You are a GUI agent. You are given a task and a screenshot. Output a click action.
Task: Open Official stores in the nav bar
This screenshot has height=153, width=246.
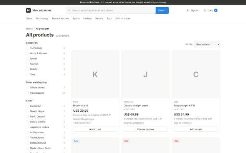point(123,18)
